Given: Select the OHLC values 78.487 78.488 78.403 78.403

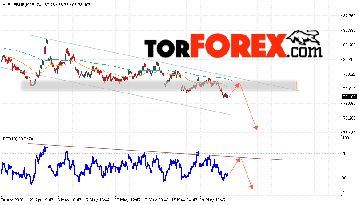Looking at the screenshot, I should point(64,5).
